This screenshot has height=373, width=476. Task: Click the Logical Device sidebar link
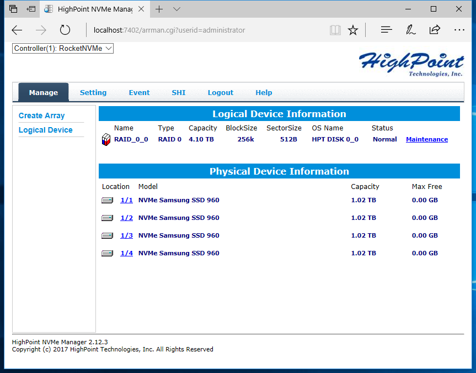coord(46,130)
